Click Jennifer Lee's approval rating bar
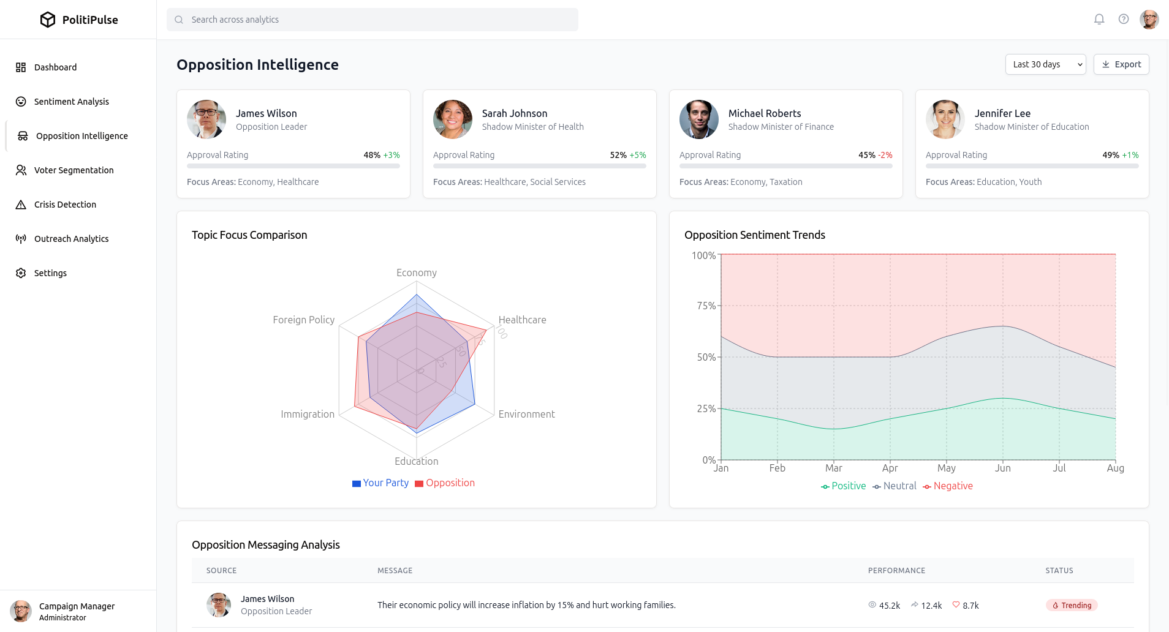1169x632 pixels. (x=1032, y=166)
